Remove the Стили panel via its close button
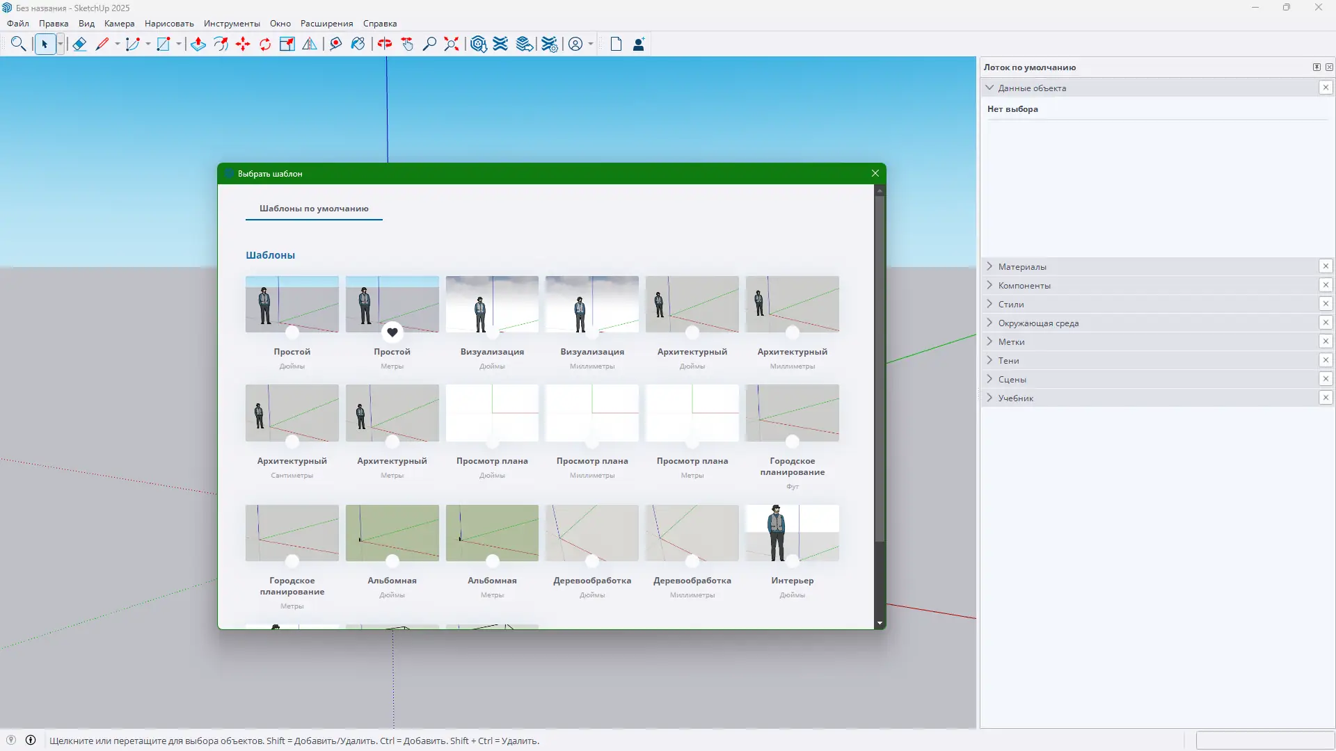The image size is (1336, 751). tap(1326, 304)
